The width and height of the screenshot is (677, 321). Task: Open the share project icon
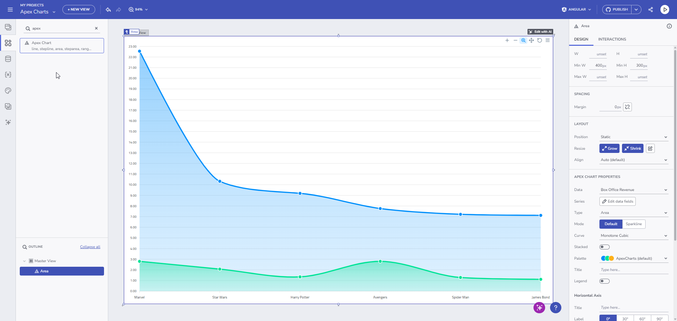[651, 10]
